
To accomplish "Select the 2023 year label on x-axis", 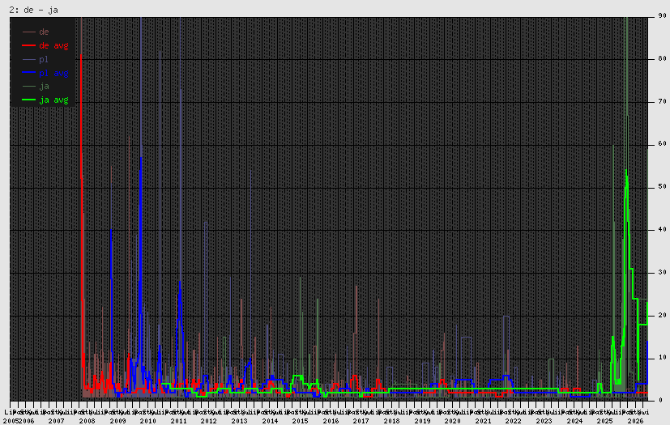I will [x=544, y=421].
